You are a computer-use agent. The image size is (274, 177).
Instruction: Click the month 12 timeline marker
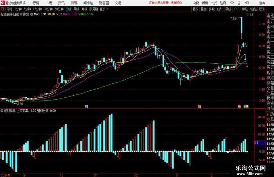136,175
